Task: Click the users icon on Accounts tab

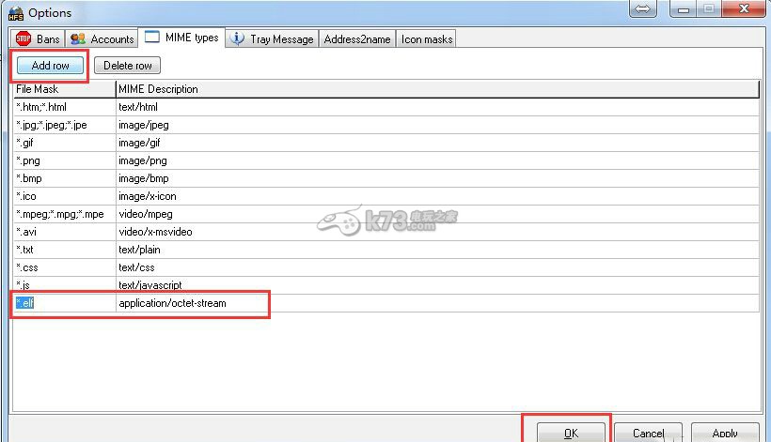Action: (78, 38)
